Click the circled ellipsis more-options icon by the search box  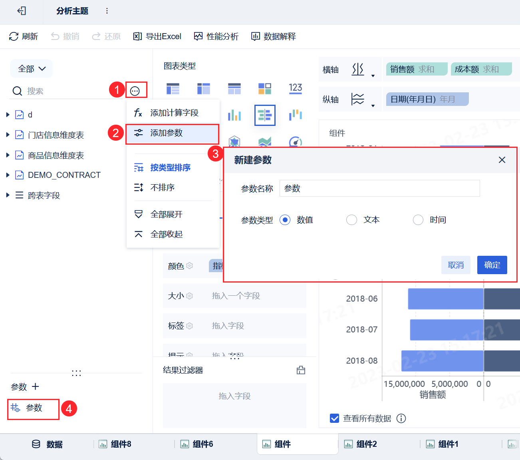(x=135, y=91)
